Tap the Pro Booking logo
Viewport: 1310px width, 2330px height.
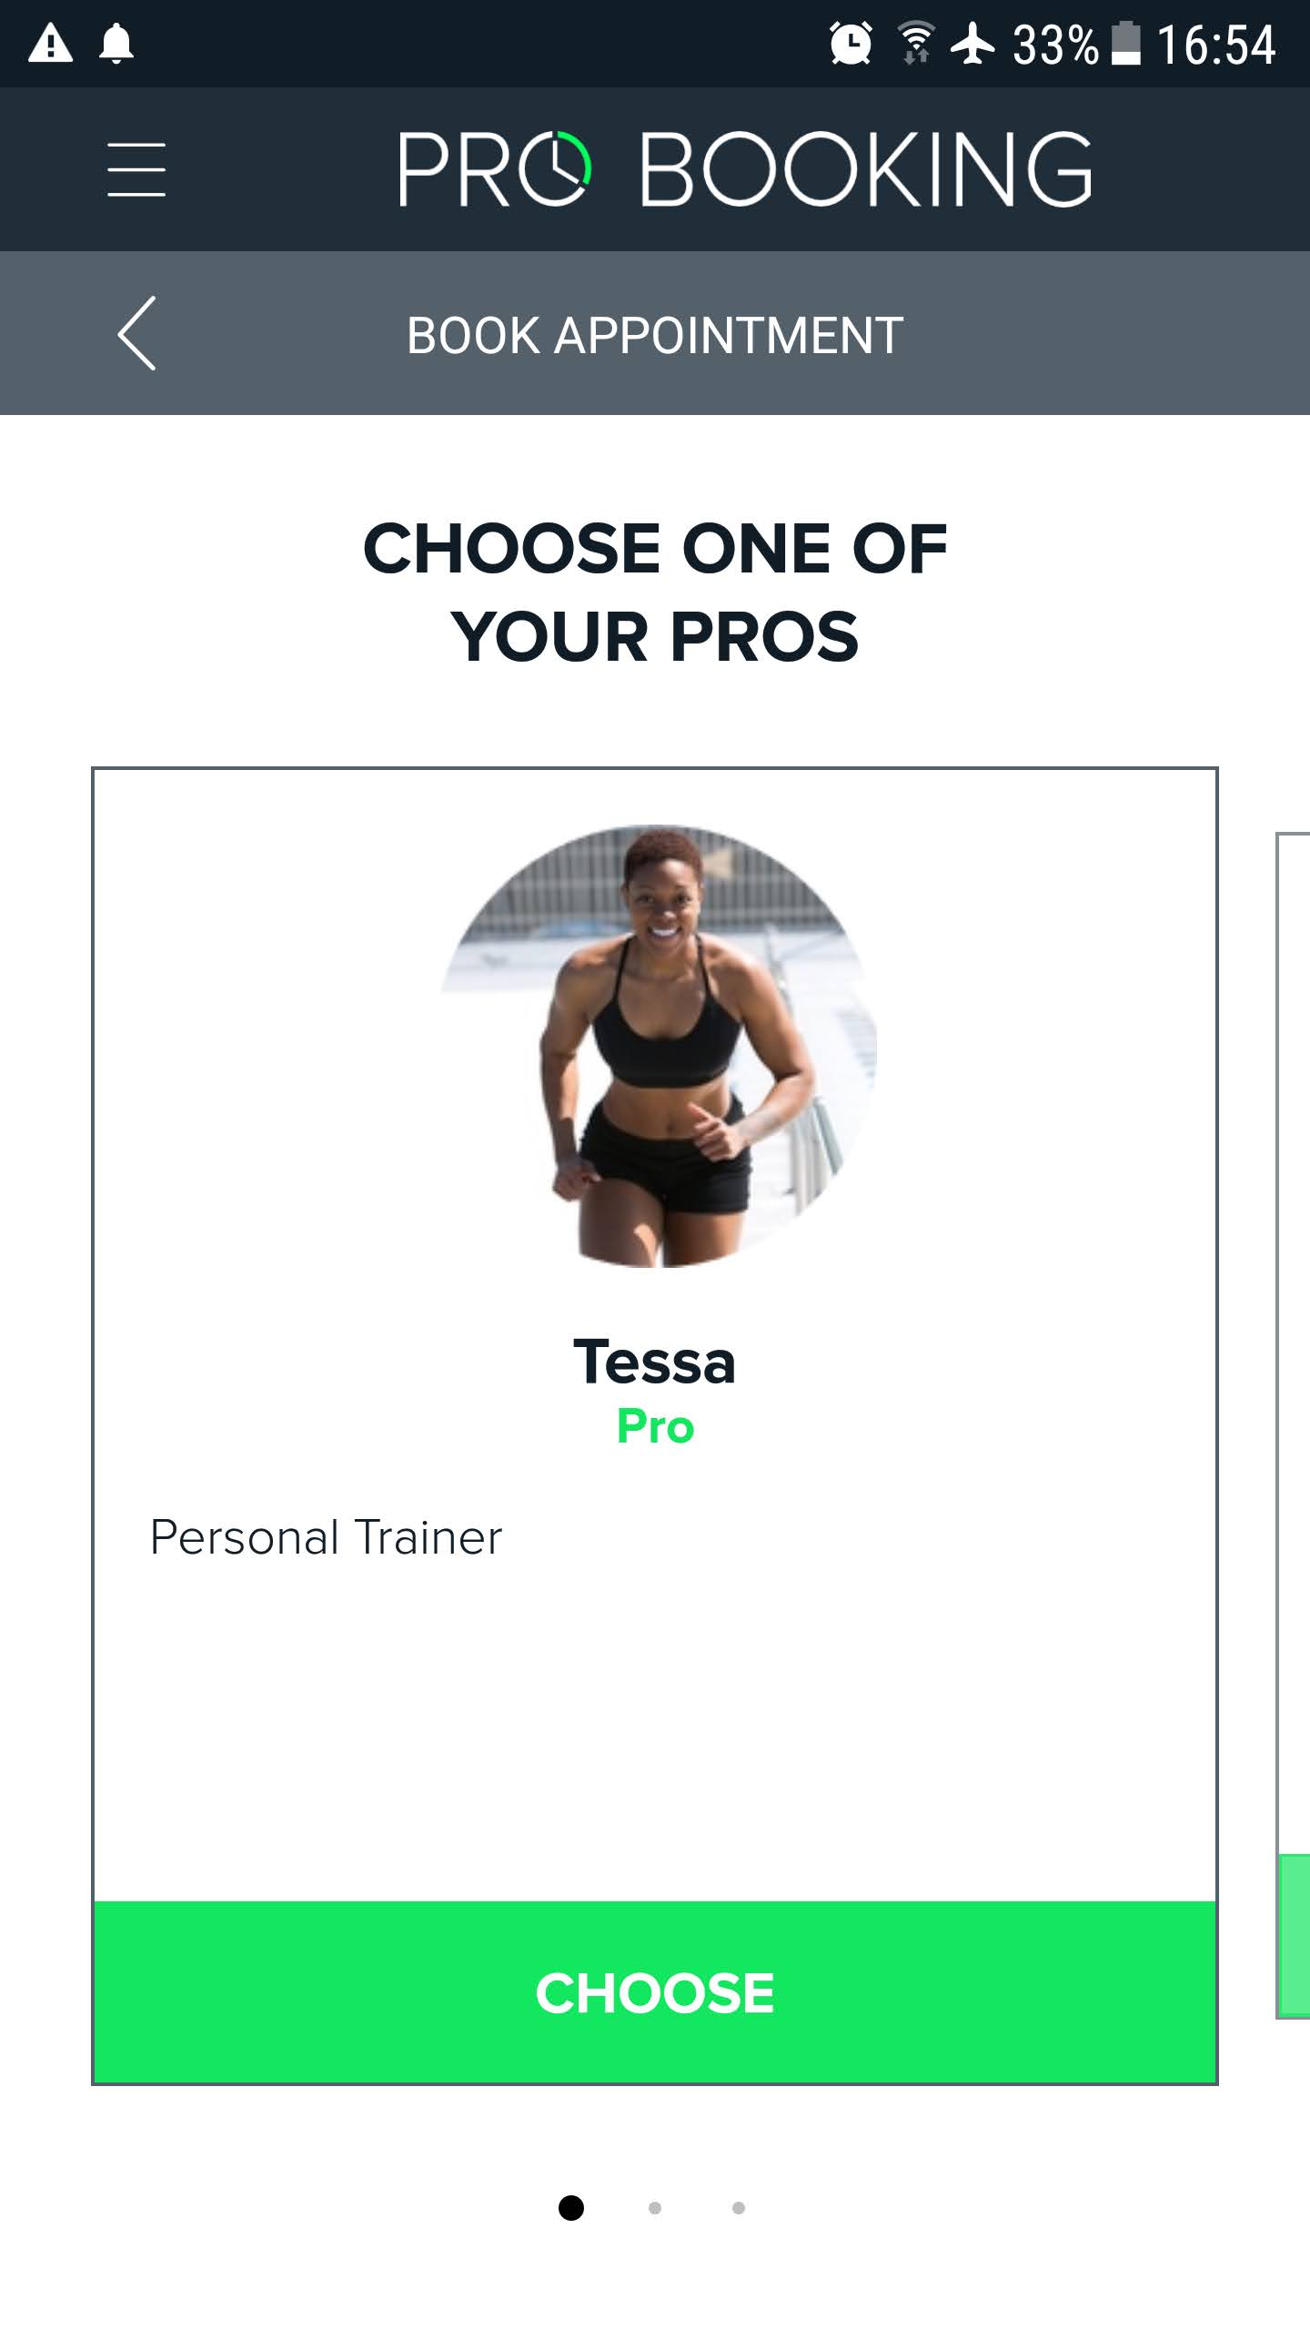744,169
